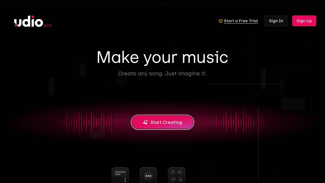This screenshot has height=183, width=325.
Task: Click the Make your music headline
Action: pyautogui.click(x=162, y=57)
